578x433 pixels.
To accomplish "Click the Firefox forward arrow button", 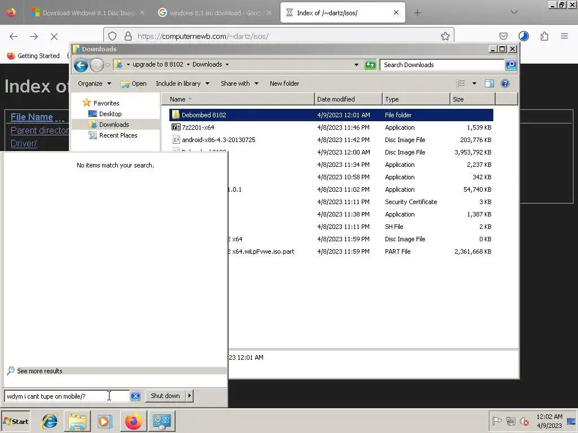I will [x=34, y=37].
